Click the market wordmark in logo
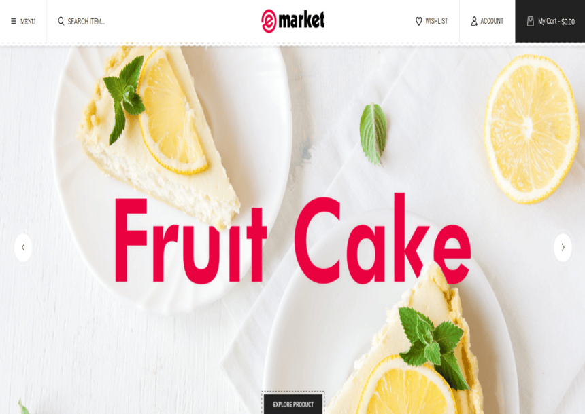 (301, 20)
